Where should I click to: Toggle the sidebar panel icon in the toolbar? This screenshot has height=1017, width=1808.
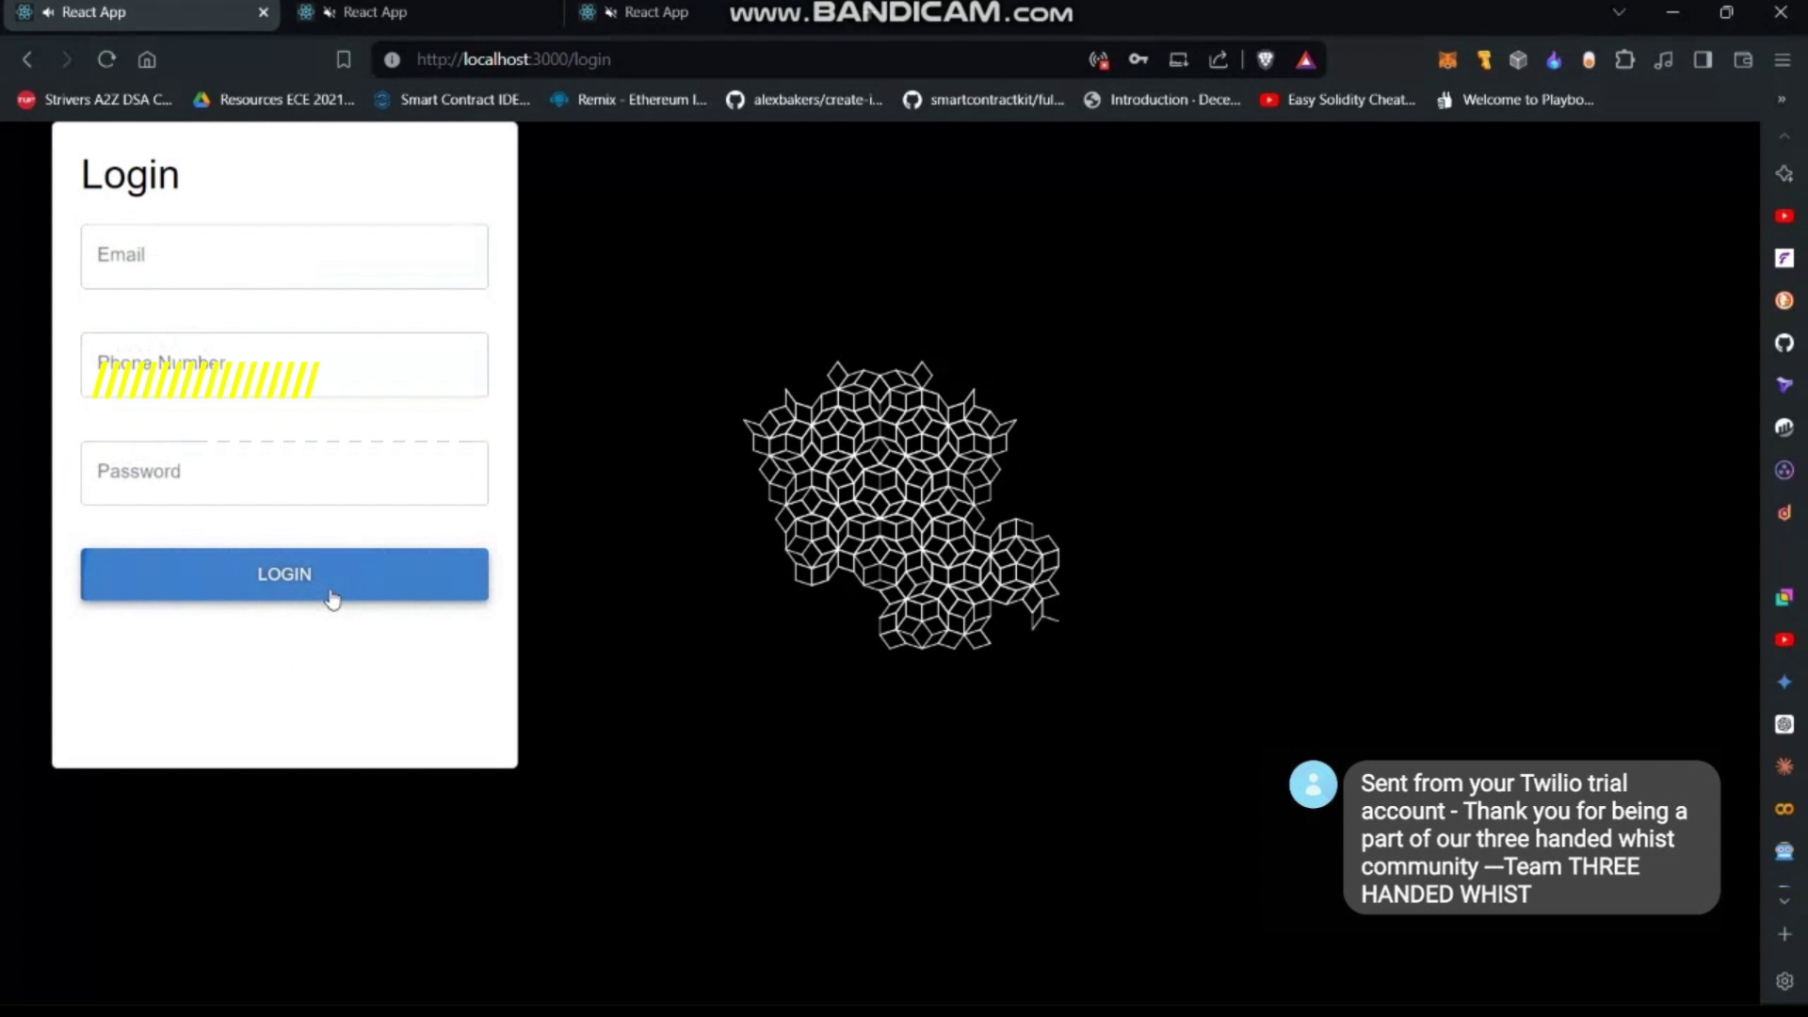point(1703,59)
